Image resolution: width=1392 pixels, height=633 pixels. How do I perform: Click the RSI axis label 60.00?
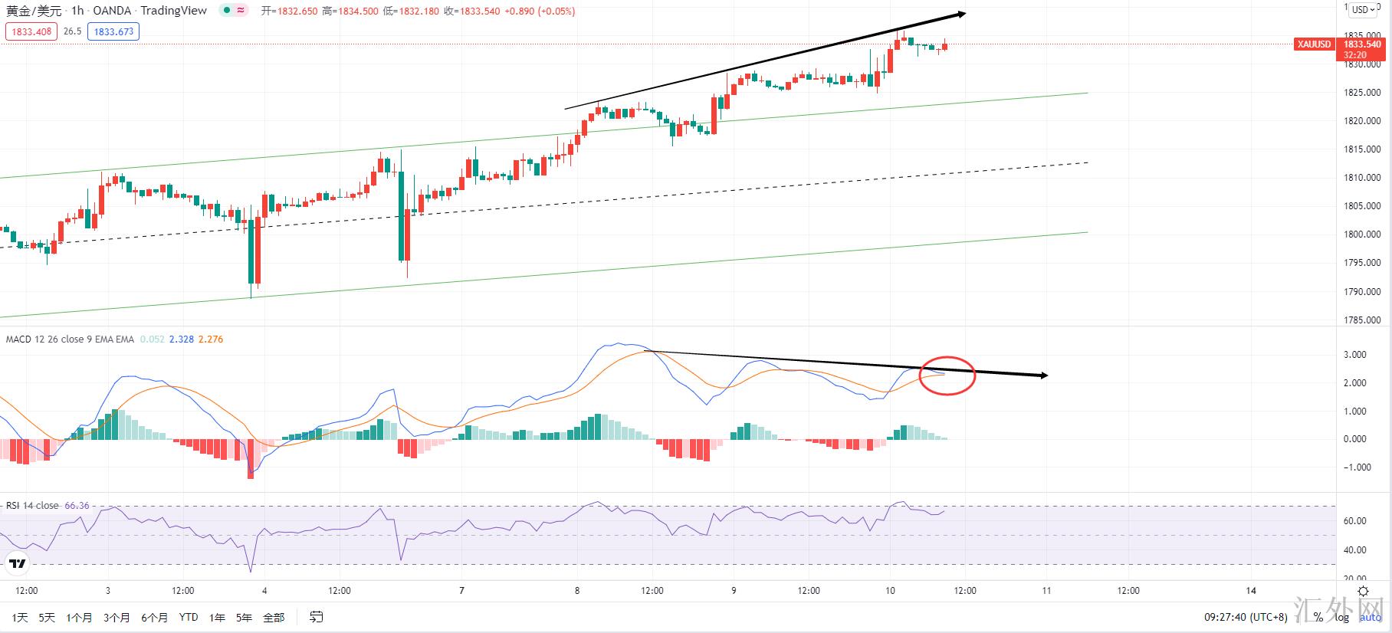coord(1354,521)
